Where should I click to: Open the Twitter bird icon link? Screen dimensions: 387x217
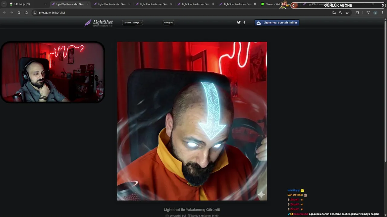239,22
